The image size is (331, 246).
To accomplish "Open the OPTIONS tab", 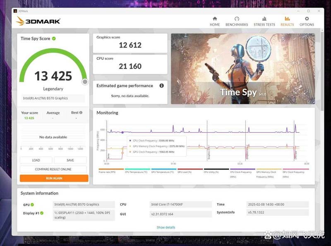I will coord(307,21).
